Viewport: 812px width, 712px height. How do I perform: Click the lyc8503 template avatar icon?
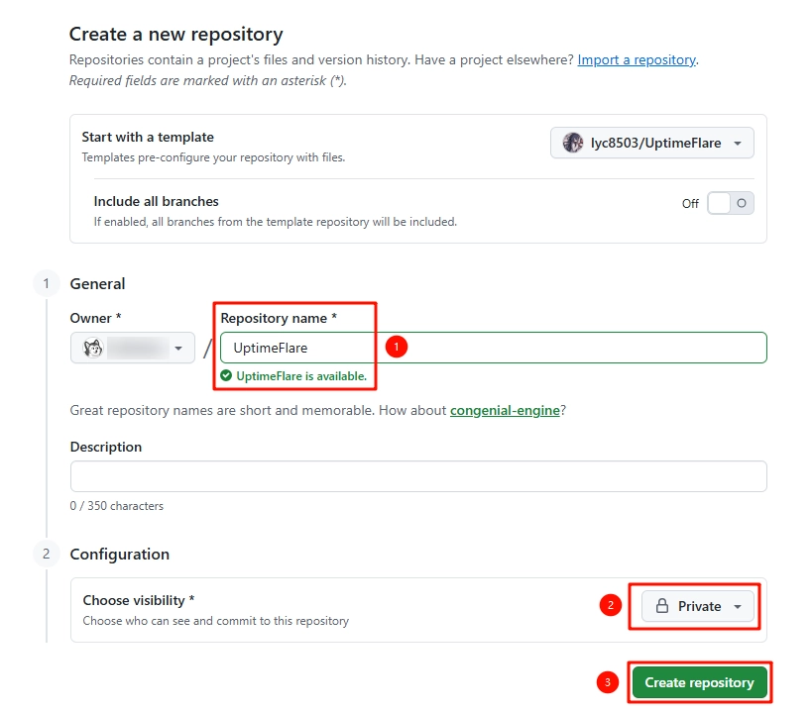click(x=573, y=143)
